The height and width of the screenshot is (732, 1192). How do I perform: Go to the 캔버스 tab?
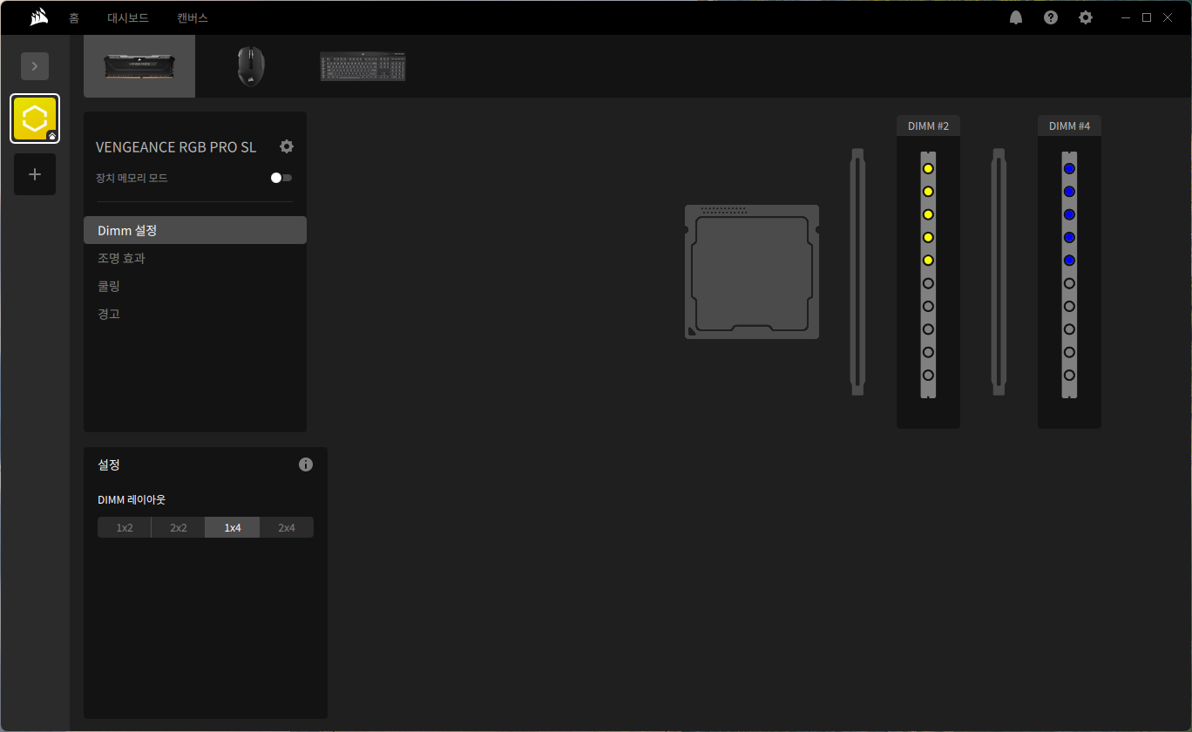[193, 17]
